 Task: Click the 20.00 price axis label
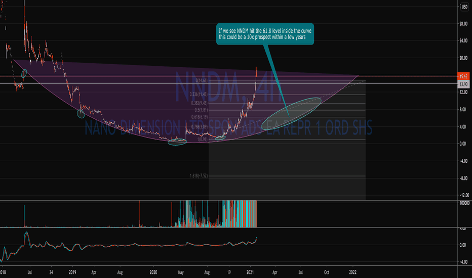tap(463, 58)
